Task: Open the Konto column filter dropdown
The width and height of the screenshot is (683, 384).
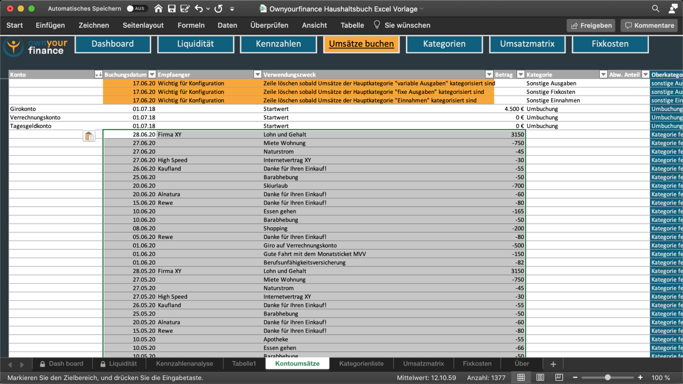Action: point(99,75)
